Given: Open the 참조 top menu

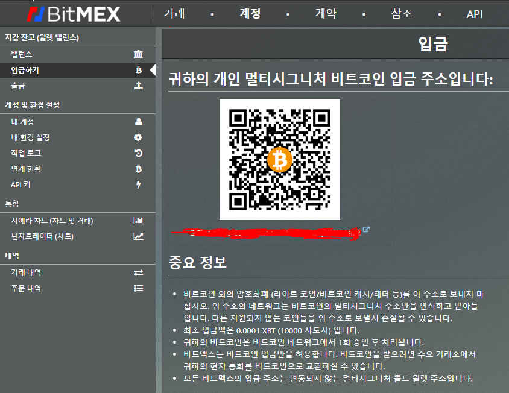Looking at the screenshot, I should tap(402, 14).
